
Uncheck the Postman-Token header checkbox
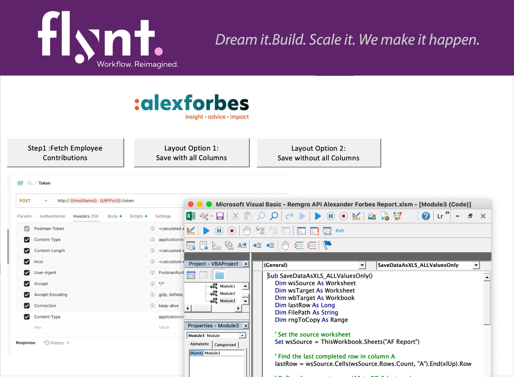[x=27, y=228]
